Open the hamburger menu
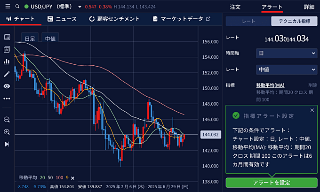320x192 pixels. tap(8, 7)
